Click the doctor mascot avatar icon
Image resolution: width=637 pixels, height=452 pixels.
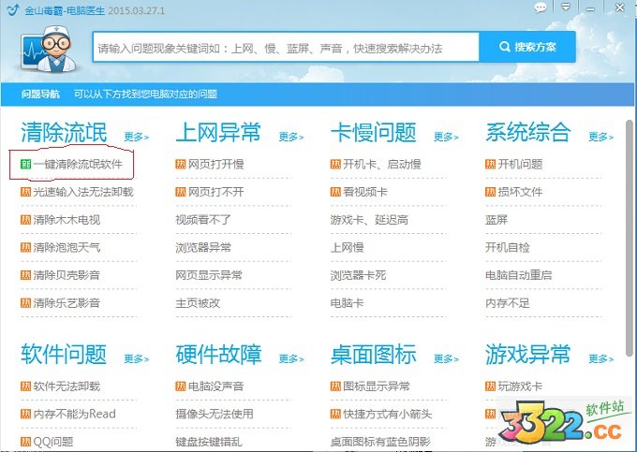pyautogui.click(x=49, y=49)
